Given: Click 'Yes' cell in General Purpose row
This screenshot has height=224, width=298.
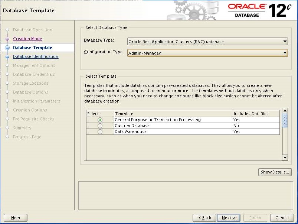Looking at the screenshot, I should [x=256, y=120].
